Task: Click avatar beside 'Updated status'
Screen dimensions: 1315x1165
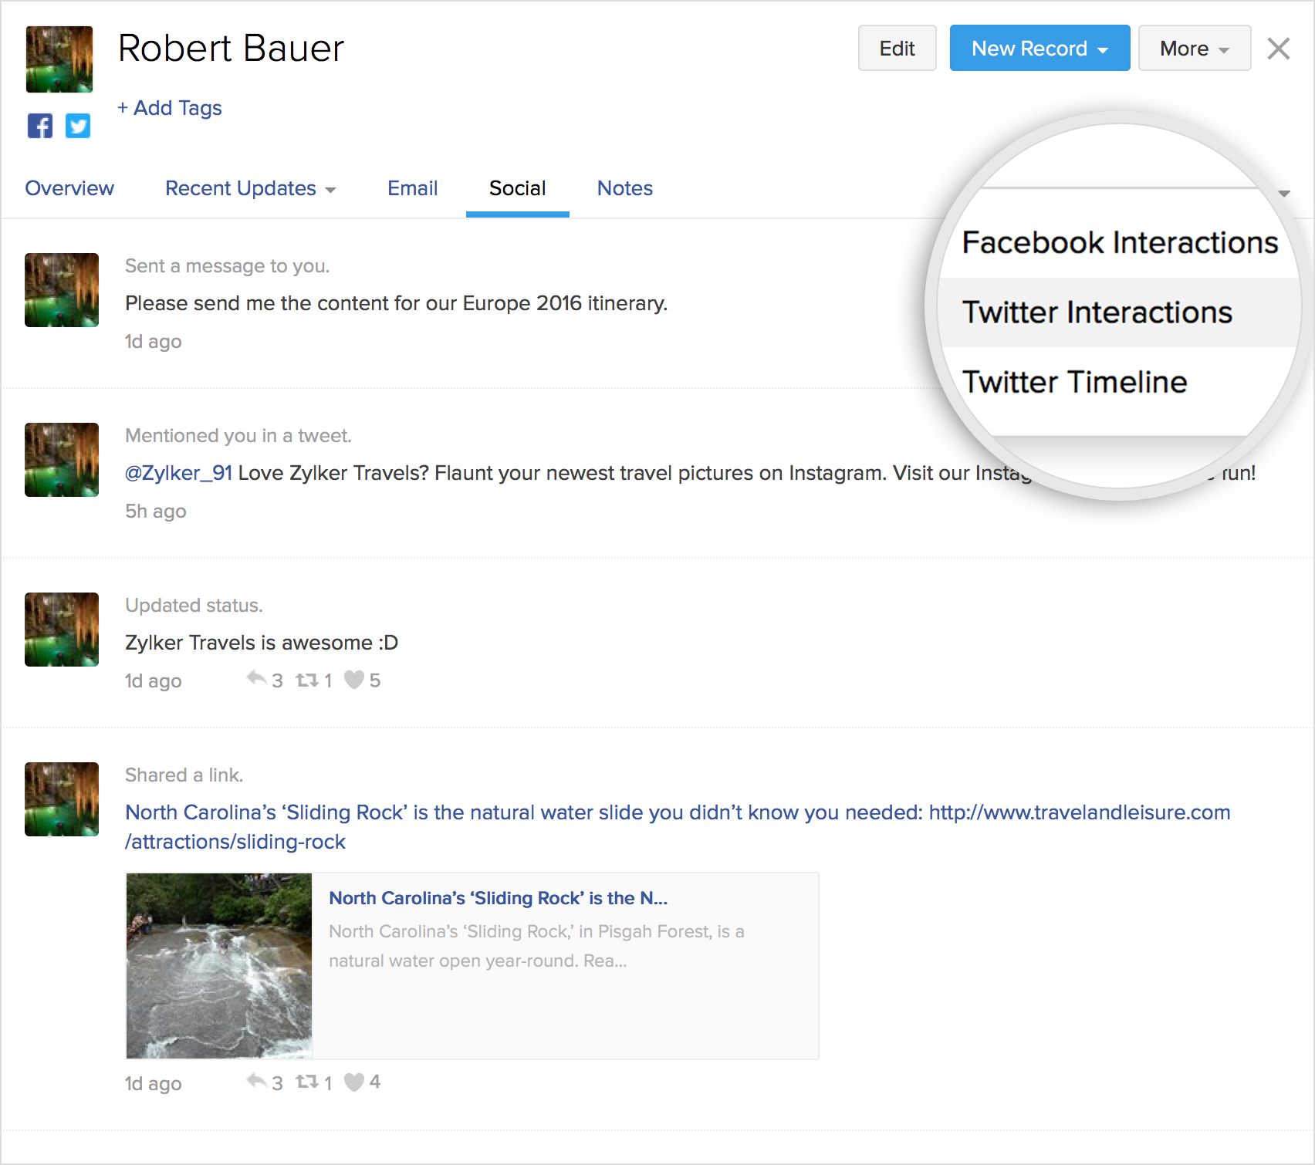Action: (62, 630)
